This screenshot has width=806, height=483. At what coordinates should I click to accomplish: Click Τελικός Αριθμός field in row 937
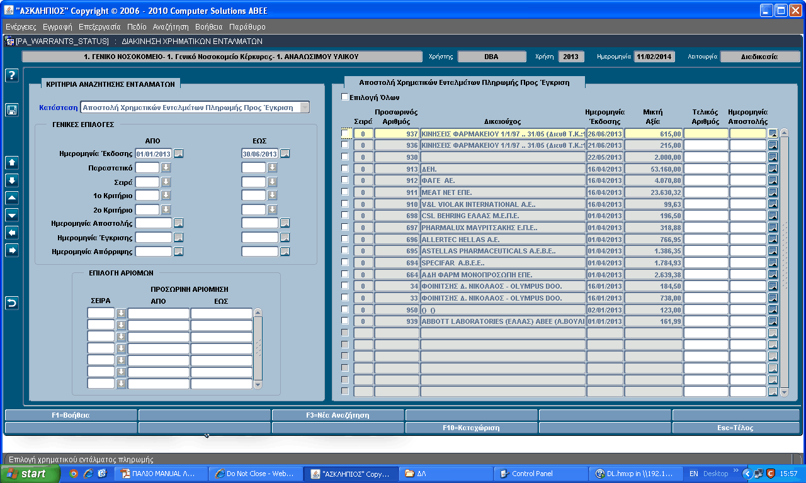tap(706, 133)
